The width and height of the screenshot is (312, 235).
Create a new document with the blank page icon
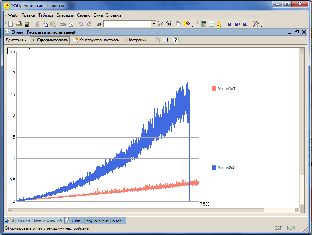point(11,24)
